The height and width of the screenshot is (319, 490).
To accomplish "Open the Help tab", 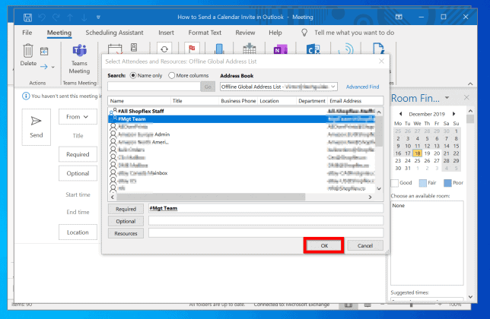I will tap(275, 33).
